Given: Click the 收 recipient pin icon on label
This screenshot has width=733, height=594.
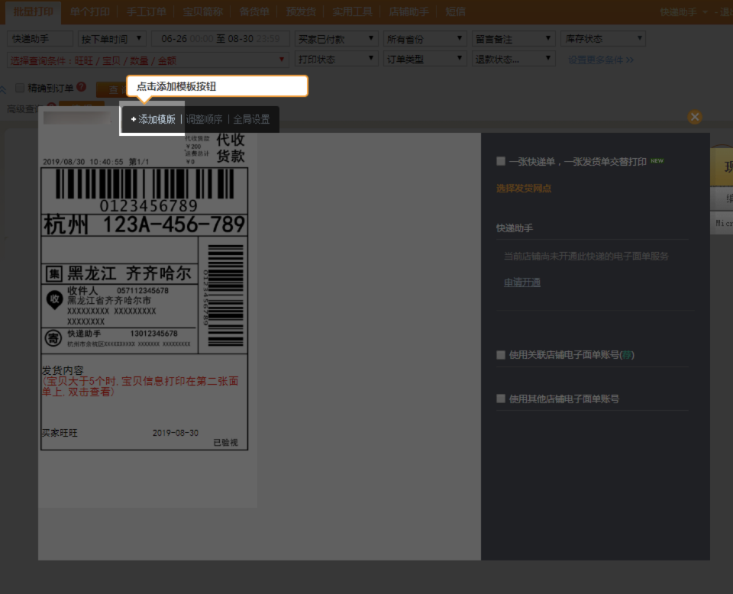Looking at the screenshot, I should [x=54, y=300].
